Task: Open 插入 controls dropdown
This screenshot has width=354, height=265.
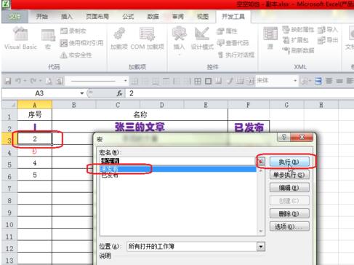Action: click(179, 41)
